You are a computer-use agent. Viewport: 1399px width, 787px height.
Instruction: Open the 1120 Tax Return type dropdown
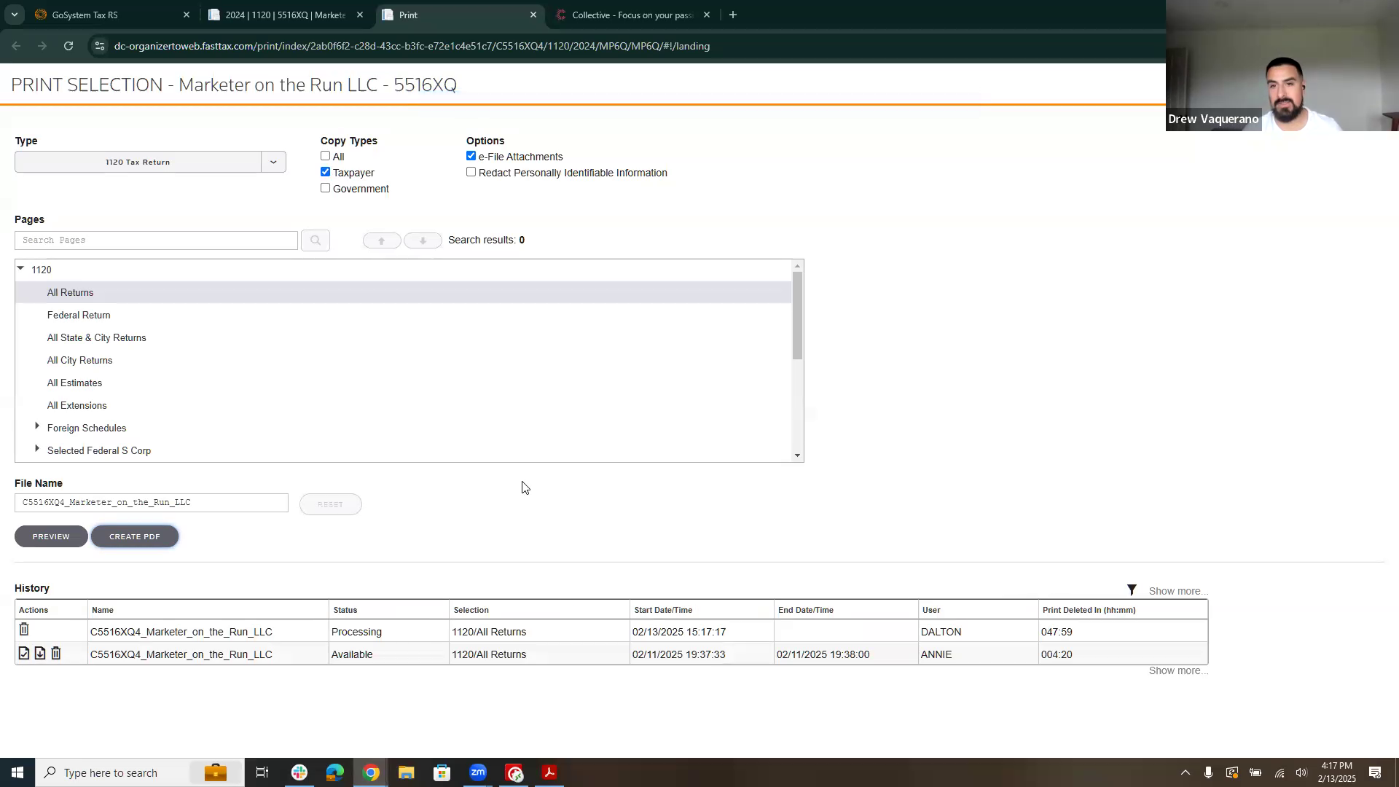point(273,162)
